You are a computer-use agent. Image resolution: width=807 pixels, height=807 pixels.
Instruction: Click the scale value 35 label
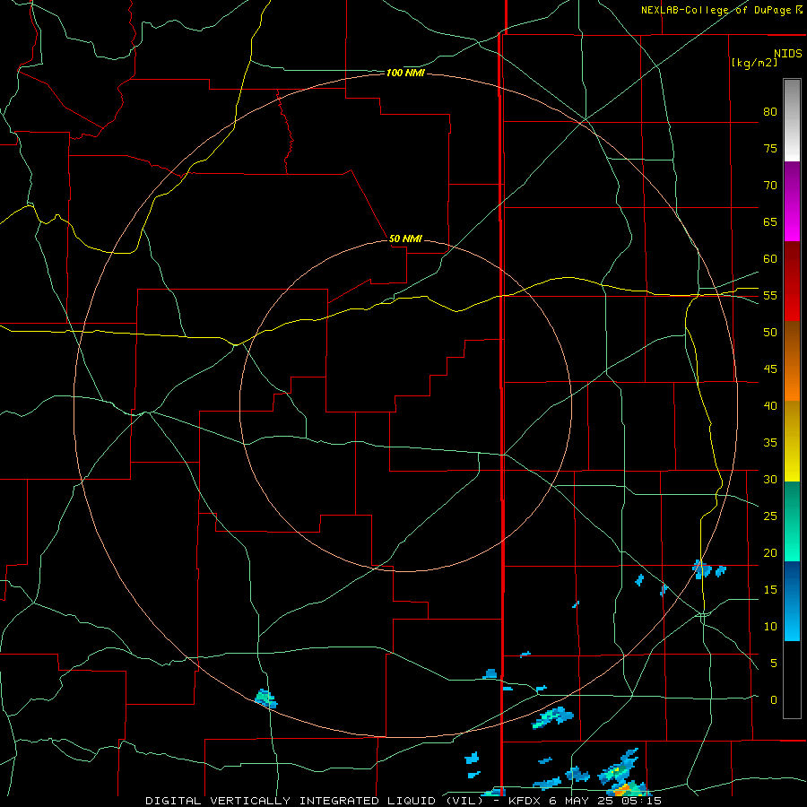click(x=770, y=443)
